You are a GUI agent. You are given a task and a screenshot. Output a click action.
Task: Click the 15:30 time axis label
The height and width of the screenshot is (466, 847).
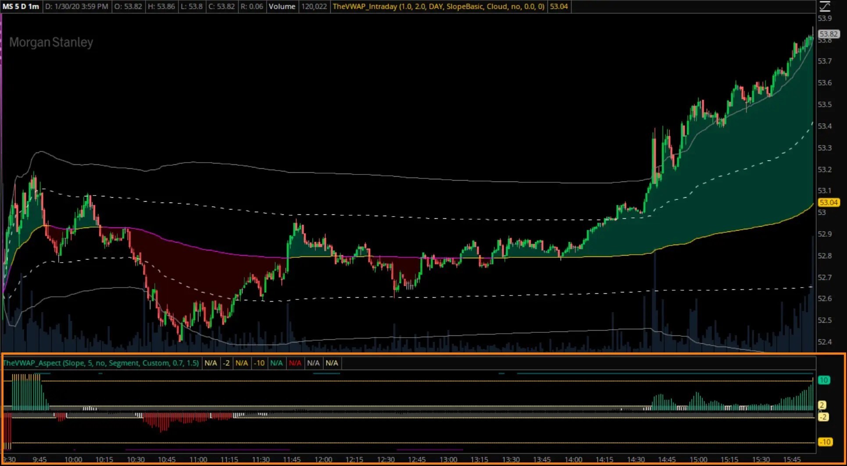[761, 459]
